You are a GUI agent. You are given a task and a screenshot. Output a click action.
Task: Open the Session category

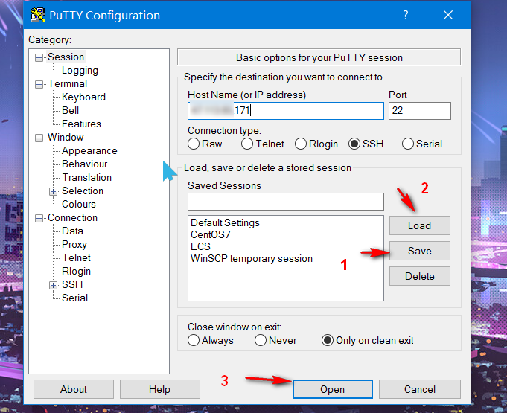coord(66,57)
